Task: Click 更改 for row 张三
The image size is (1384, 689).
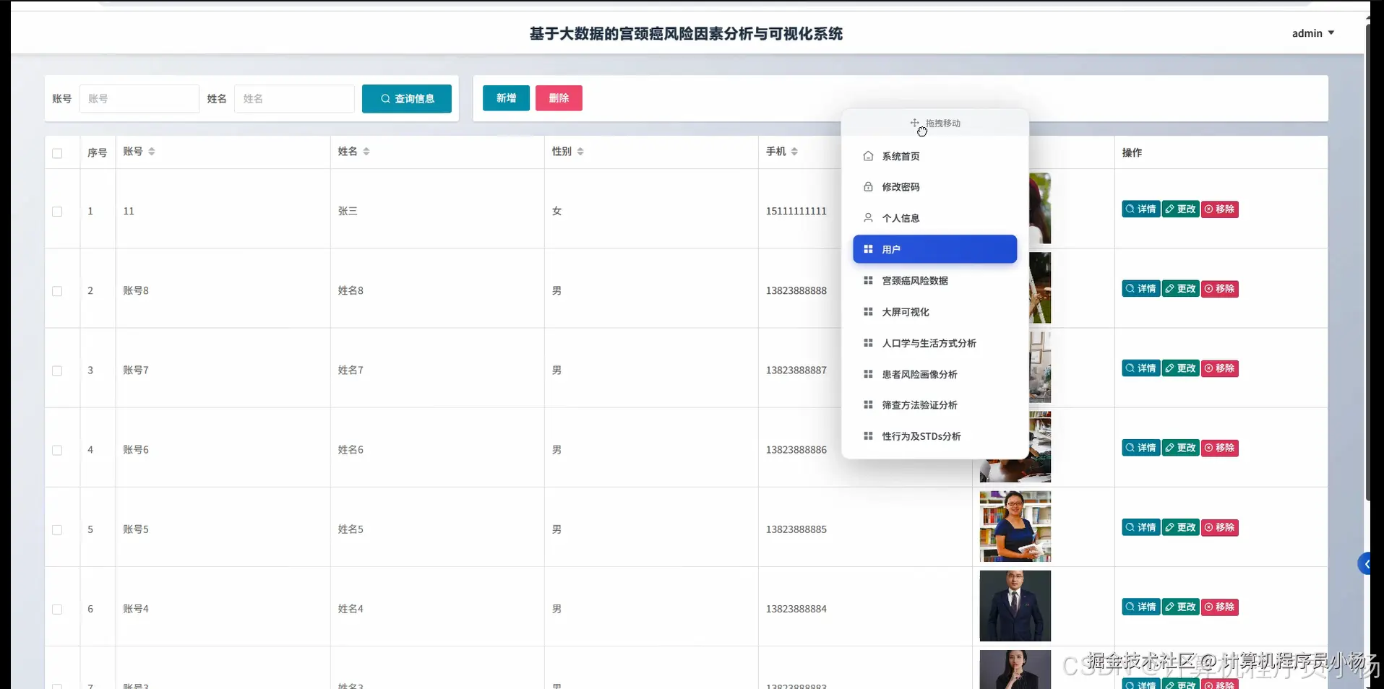Action: click(1181, 209)
